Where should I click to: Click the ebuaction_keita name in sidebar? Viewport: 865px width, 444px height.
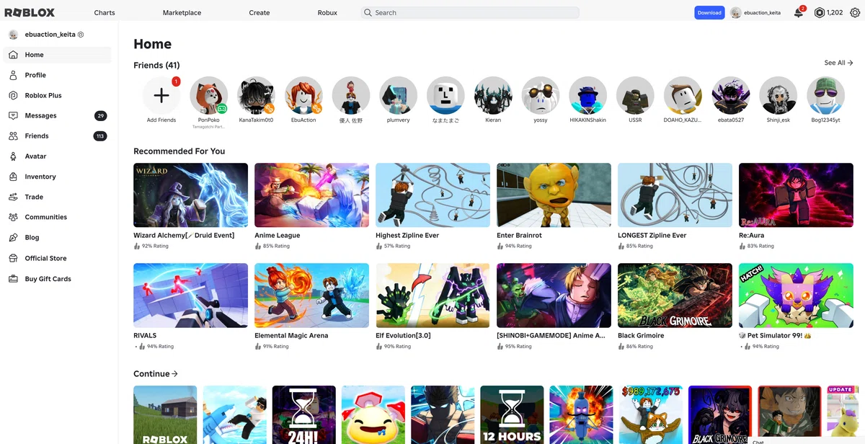click(50, 35)
